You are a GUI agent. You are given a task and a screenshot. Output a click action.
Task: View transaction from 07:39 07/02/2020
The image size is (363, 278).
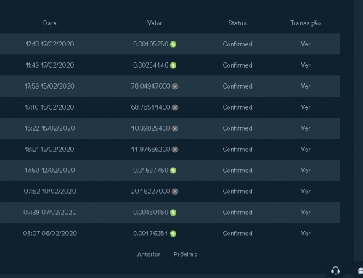[306, 213]
